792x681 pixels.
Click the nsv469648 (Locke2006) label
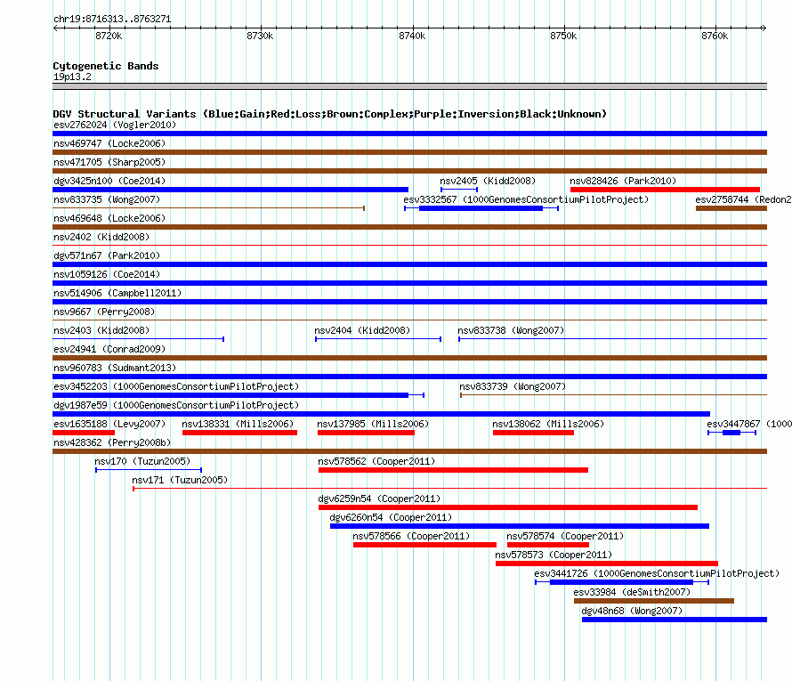[x=109, y=218]
